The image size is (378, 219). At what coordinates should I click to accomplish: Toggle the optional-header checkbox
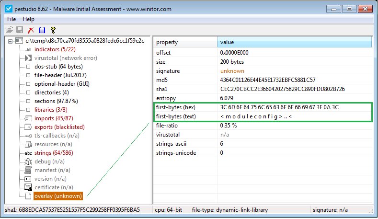pos(28,84)
